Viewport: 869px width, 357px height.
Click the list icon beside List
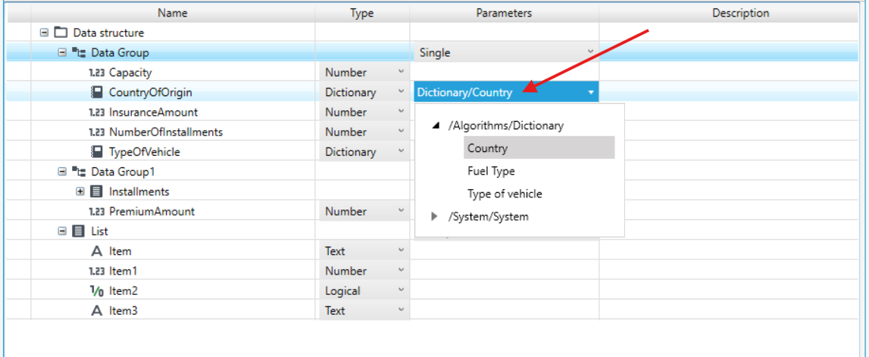point(78,231)
